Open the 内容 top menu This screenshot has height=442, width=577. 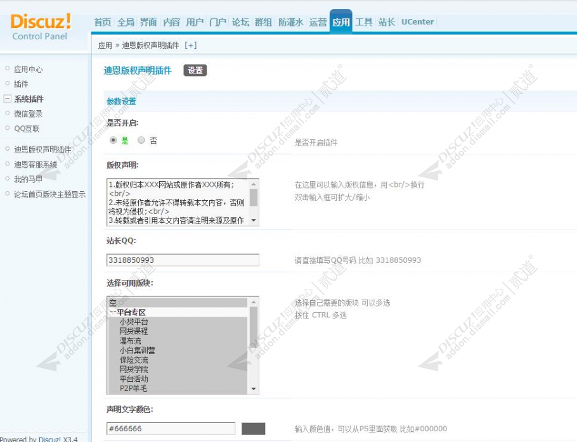pos(171,22)
